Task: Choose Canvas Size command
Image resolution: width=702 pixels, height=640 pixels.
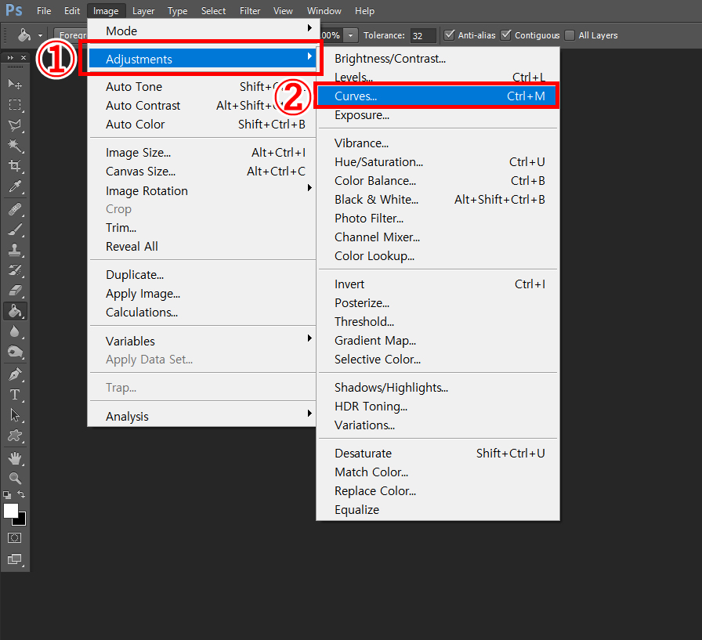Action: (202, 172)
